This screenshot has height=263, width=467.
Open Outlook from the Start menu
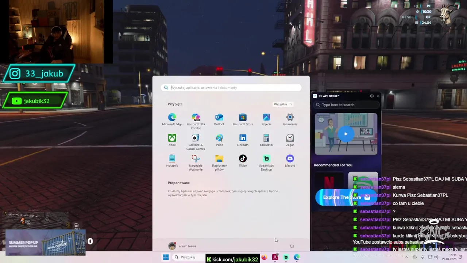click(219, 119)
